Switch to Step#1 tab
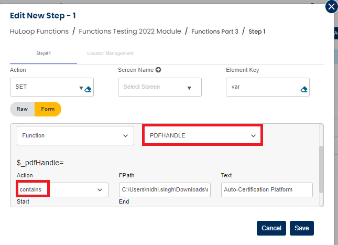338x245 pixels. coord(43,54)
